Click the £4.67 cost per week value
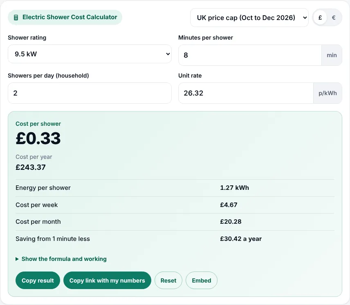Image resolution: width=350 pixels, height=305 pixels. pos(229,205)
